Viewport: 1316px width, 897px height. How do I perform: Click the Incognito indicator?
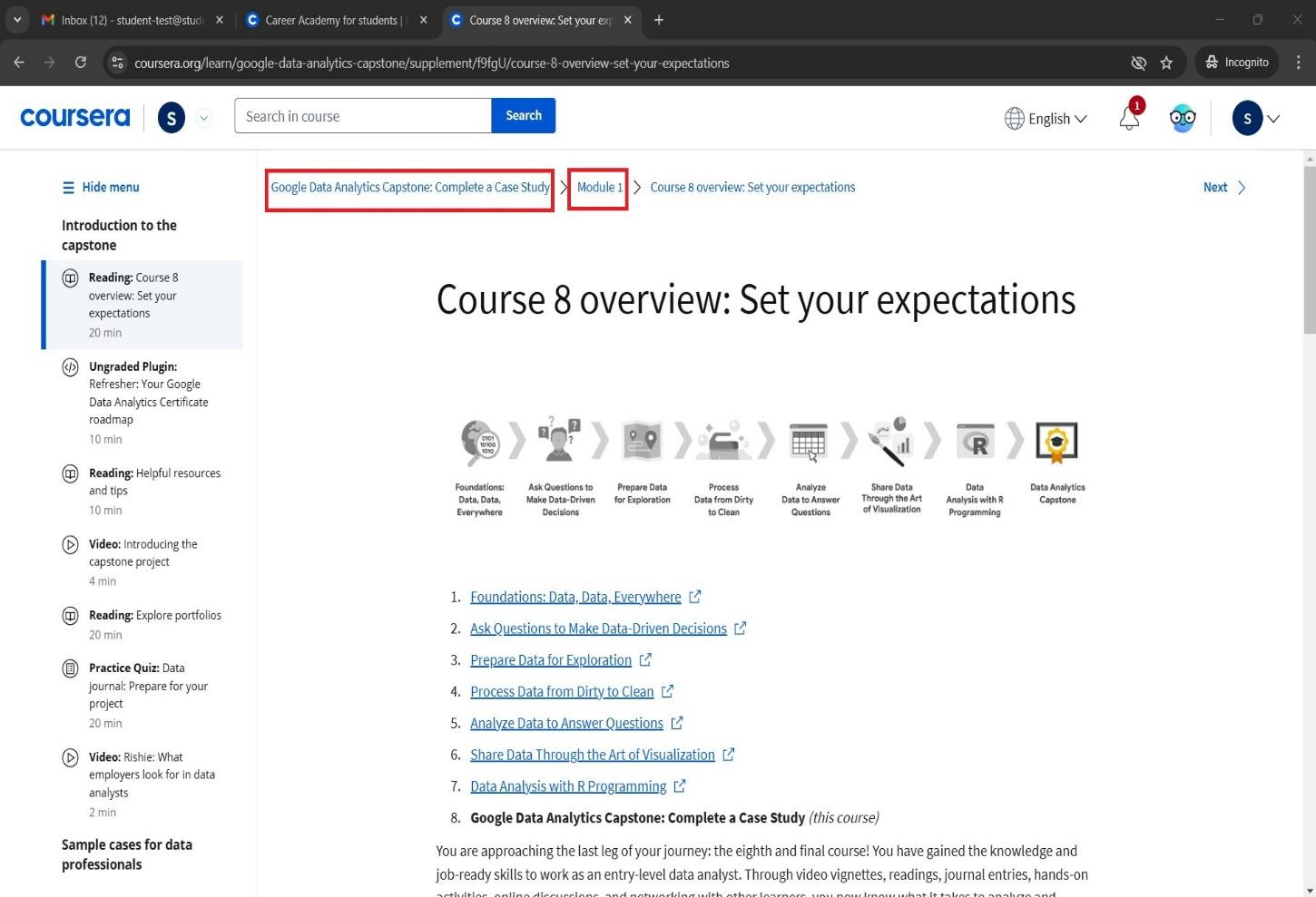point(1237,63)
